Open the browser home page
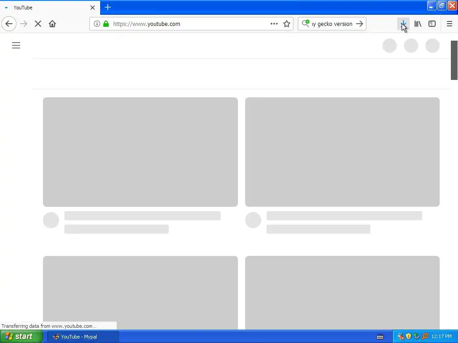458x343 pixels. pos(52,24)
